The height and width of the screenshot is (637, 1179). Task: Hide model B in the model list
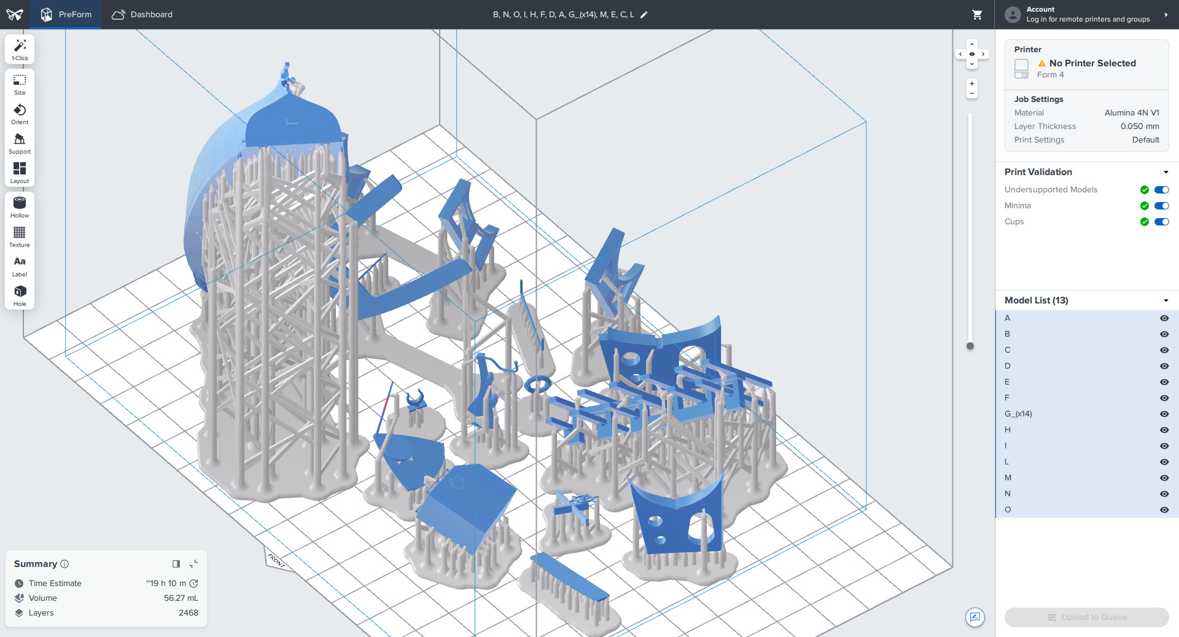1164,334
